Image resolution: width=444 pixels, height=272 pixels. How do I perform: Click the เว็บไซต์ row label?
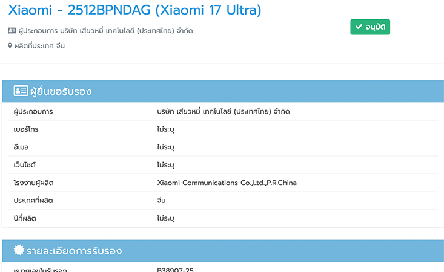coord(25,165)
